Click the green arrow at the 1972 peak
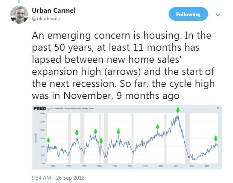 (77, 133)
